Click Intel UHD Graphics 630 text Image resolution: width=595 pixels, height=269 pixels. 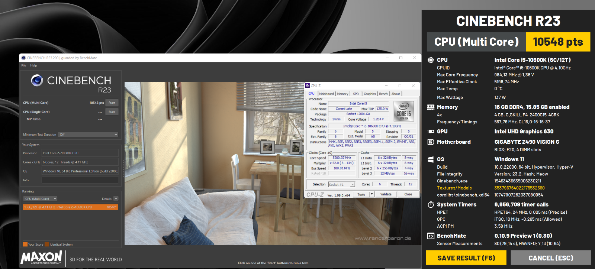click(x=524, y=132)
